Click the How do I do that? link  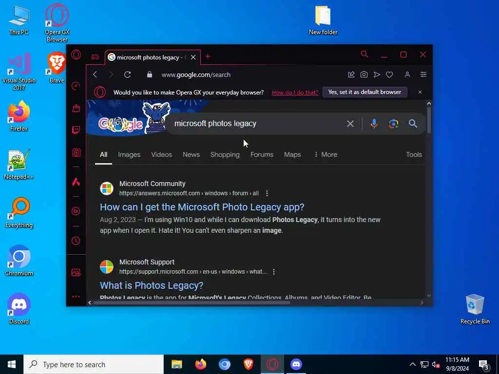click(295, 92)
